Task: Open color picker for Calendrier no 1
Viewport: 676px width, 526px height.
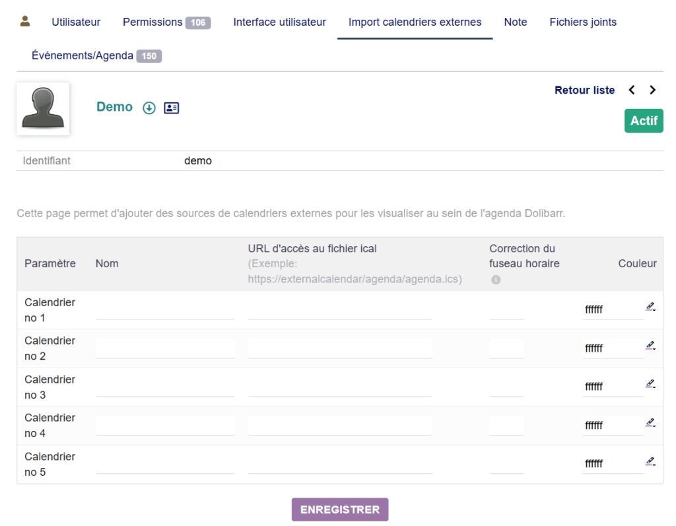Action: coord(650,306)
